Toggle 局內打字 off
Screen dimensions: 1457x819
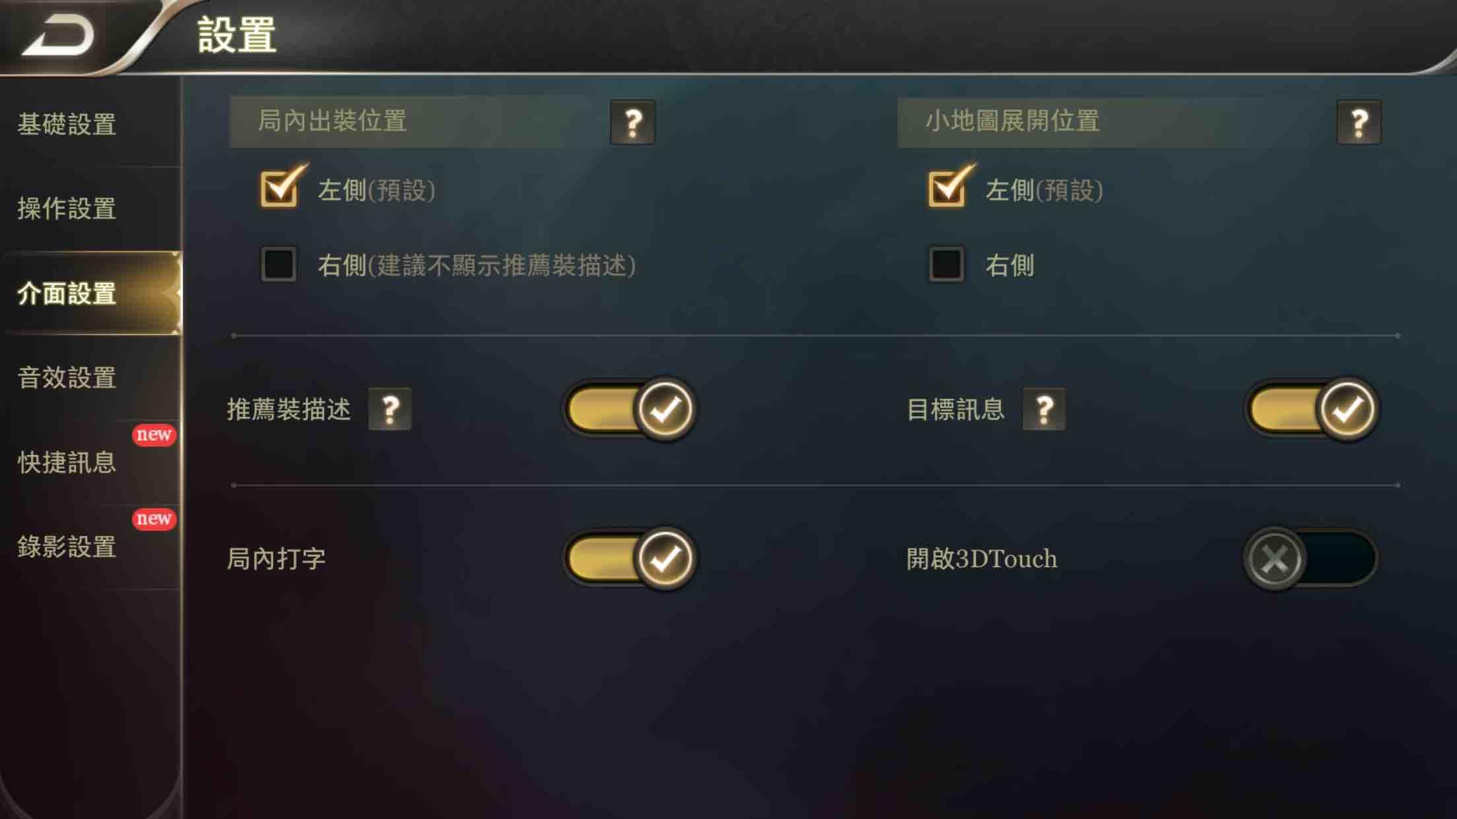(x=630, y=559)
